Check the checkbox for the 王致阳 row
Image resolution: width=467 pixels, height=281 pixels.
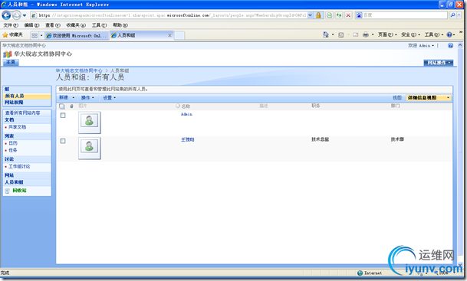[63, 141]
